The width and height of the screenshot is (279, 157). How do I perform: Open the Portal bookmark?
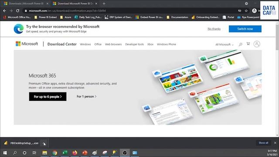tap(228, 17)
